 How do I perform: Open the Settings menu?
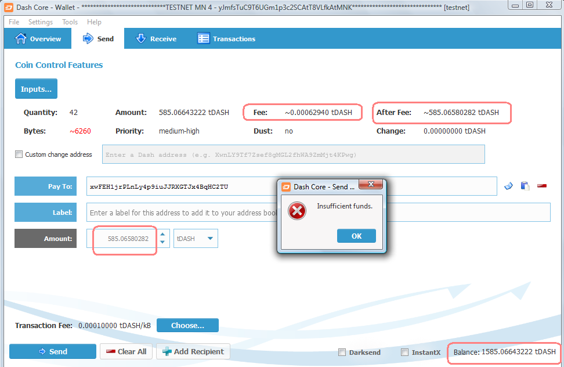pyautogui.click(x=41, y=22)
